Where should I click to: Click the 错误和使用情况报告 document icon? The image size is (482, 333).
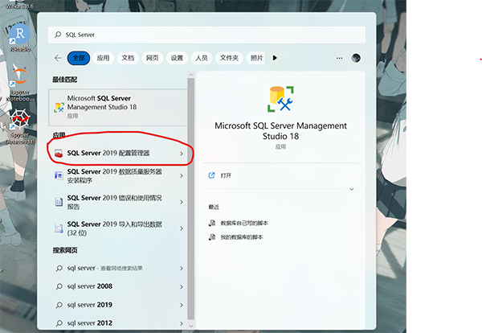(x=59, y=202)
